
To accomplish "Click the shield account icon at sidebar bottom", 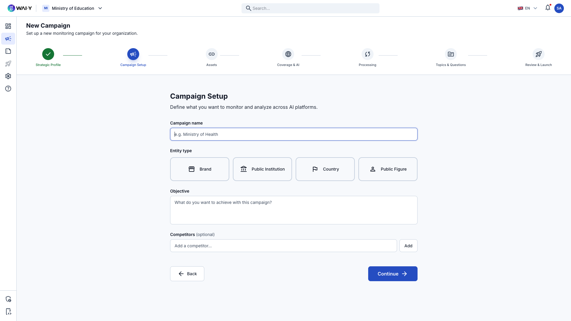I will (8, 299).
